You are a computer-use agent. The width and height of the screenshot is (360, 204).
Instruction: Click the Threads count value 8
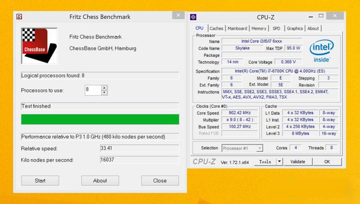pyautogui.click(x=331, y=148)
